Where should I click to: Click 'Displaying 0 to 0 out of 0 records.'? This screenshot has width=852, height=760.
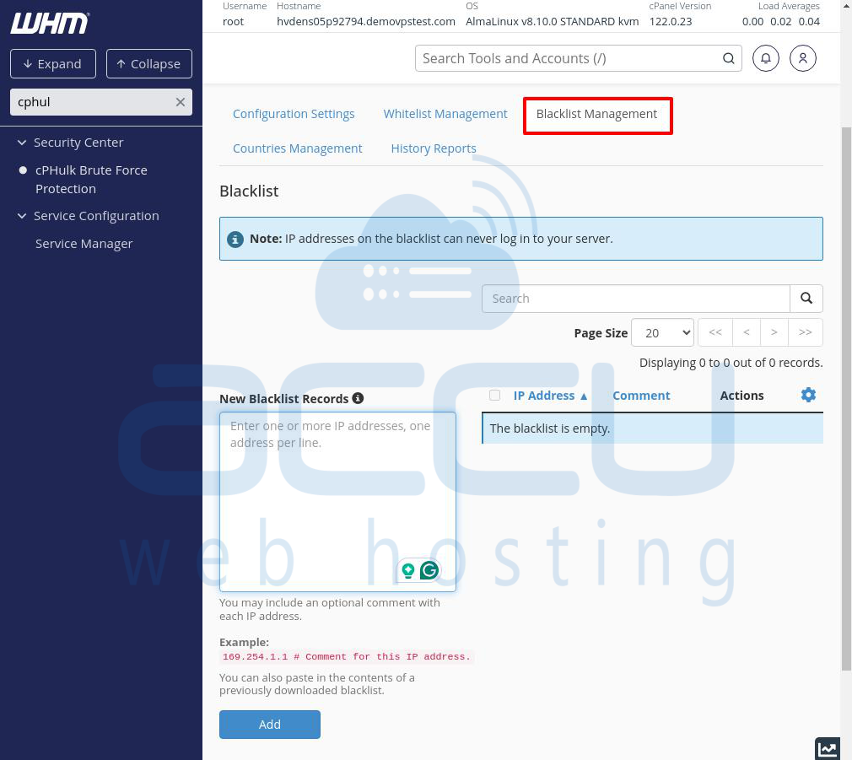click(731, 363)
